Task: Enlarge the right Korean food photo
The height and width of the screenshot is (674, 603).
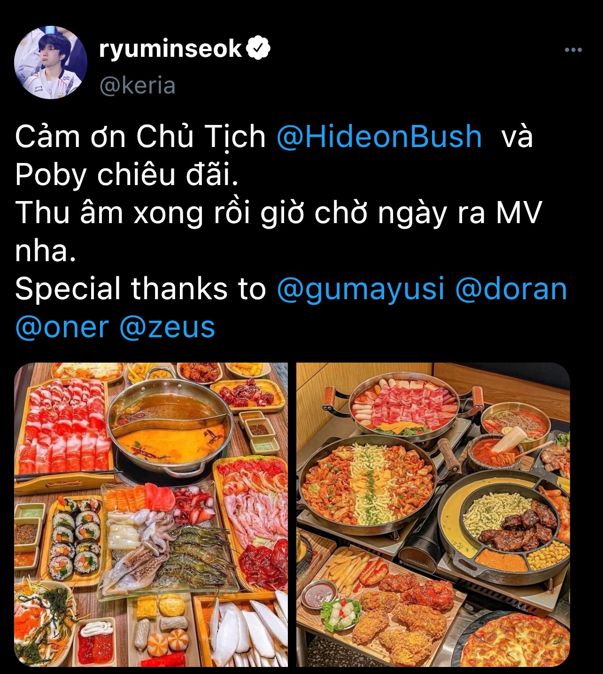Action: tap(433, 515)
